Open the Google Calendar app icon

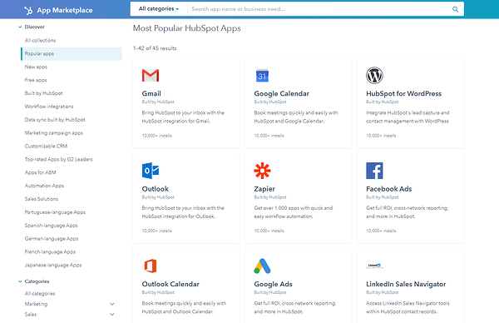(x=262, y=76)
